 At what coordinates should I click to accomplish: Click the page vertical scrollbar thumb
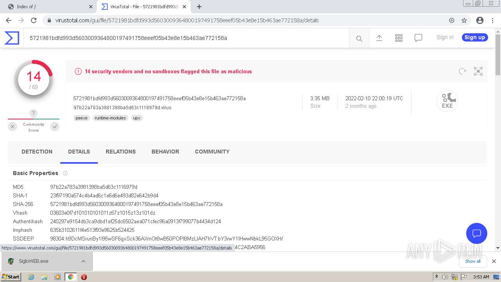point(498,55)
